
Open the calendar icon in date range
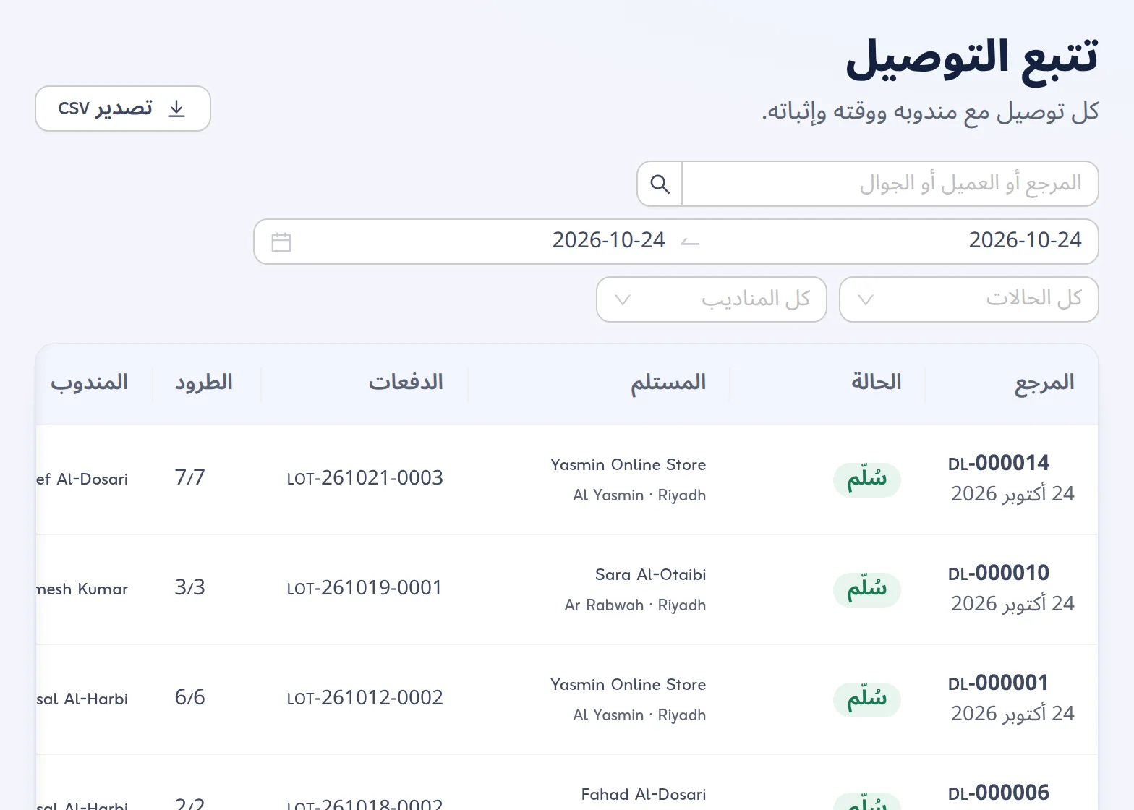click(281, 242)
